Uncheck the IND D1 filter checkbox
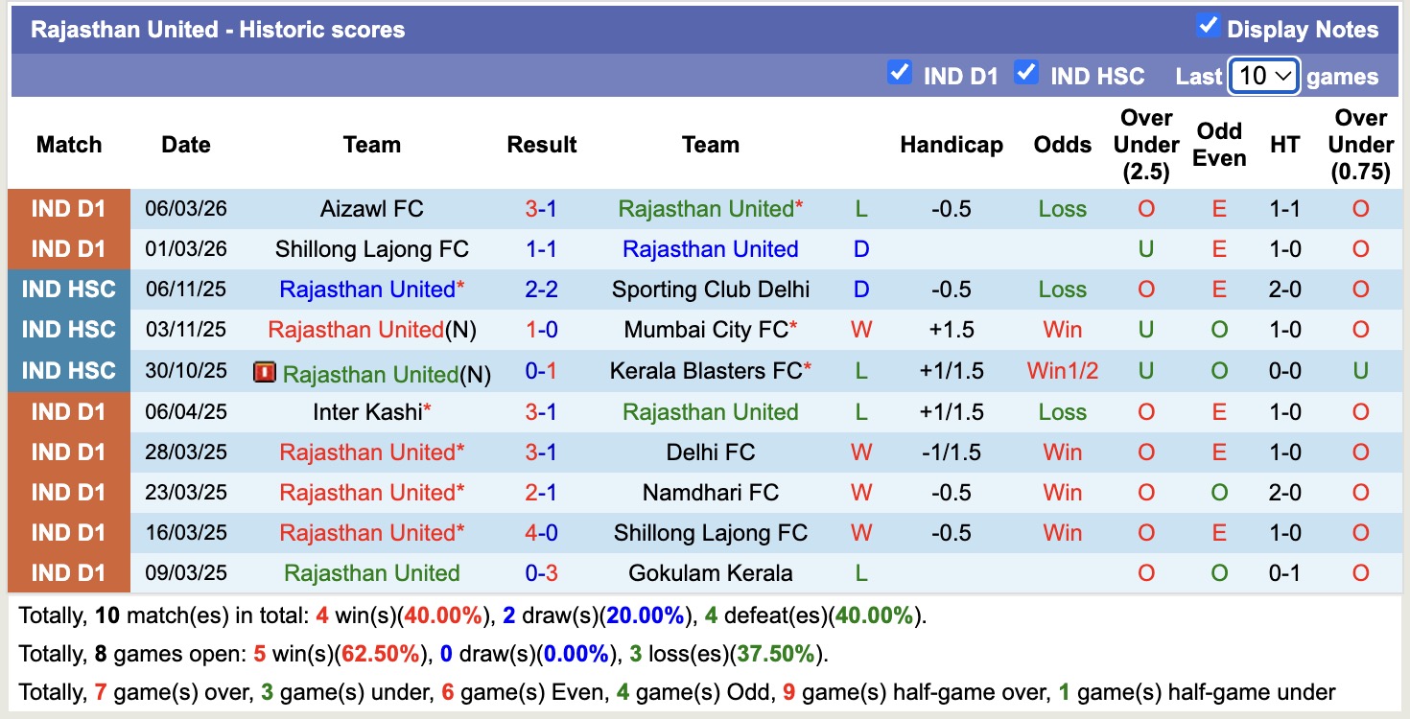Screen dimensions: 1410x719 900,72
